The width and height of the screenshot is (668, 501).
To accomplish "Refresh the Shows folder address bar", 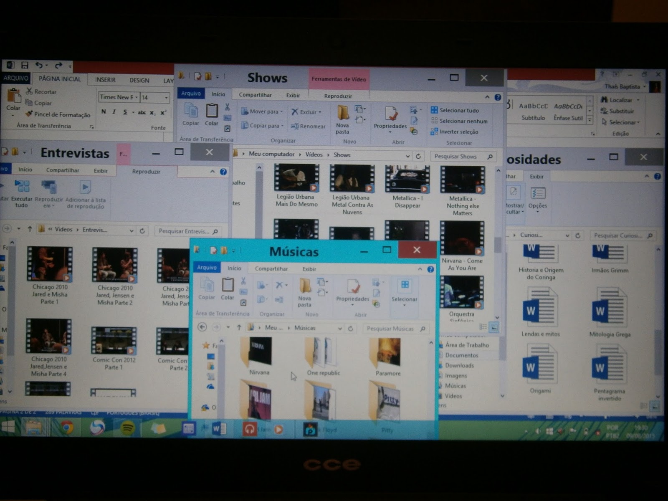I will (418, 156).
